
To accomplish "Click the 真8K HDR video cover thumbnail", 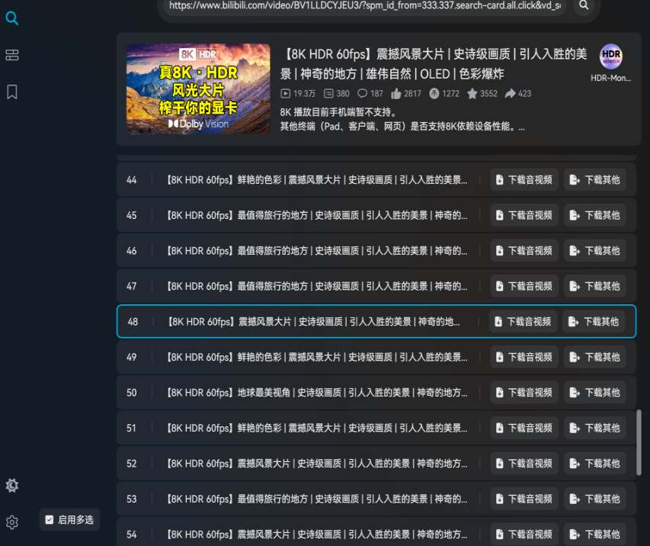I will click(x=198, y=89).
